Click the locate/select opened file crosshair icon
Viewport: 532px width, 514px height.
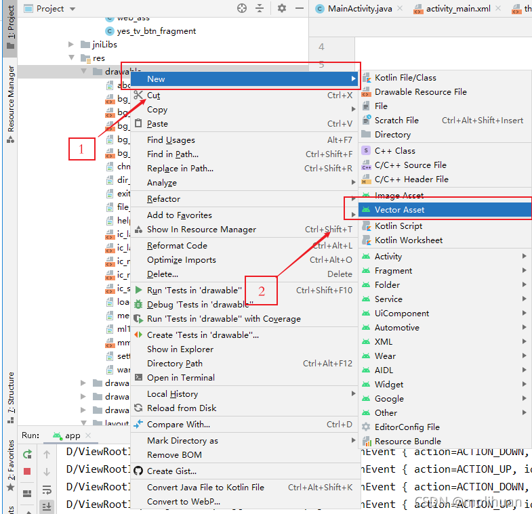click(x=241, y=8)
